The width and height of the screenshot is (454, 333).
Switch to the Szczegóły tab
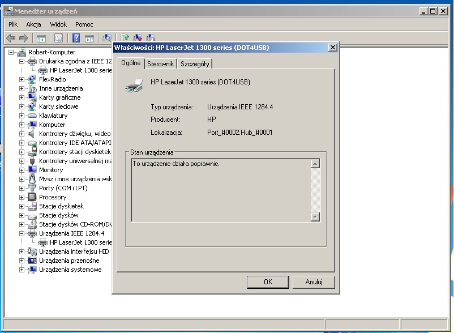pos(195,64)
